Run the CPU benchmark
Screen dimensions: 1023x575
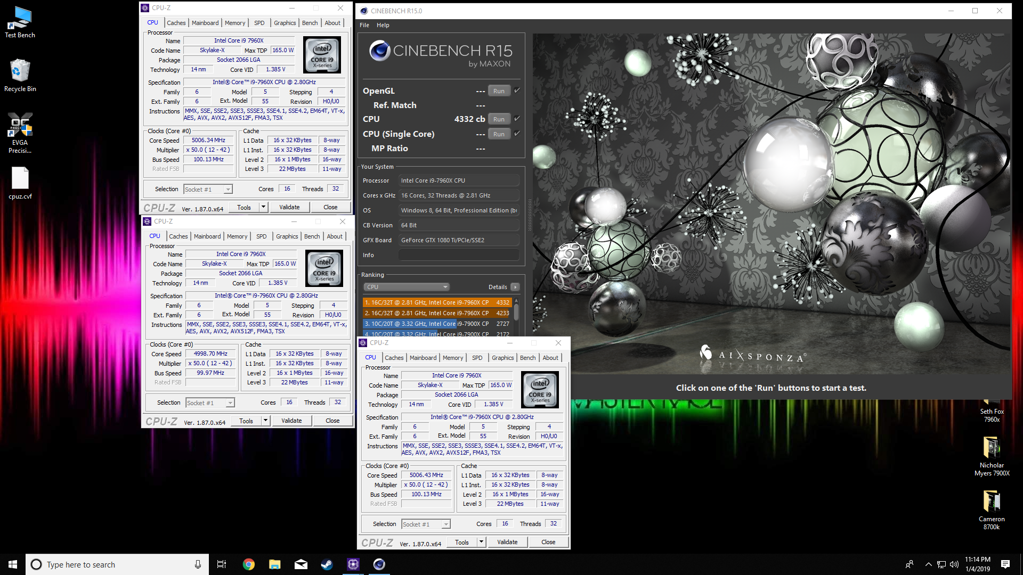(499, 119)
